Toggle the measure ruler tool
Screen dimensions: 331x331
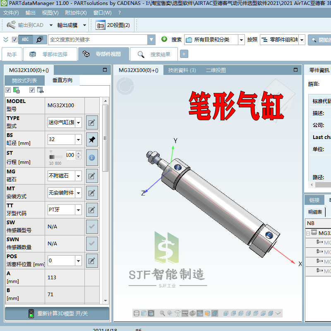coord(185,313)
